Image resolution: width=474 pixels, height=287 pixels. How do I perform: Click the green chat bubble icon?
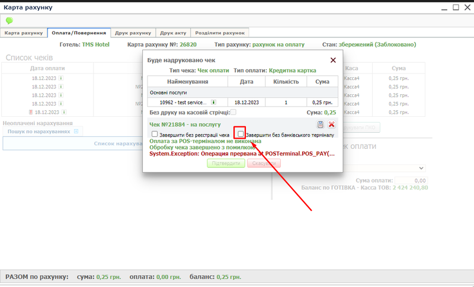[9, 20]
